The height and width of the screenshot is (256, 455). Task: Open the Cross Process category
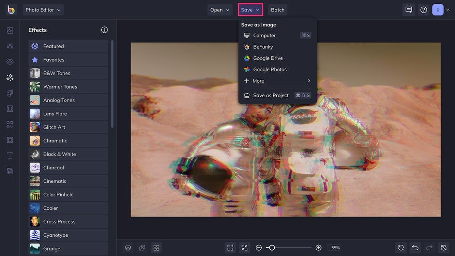coord(68,221)
